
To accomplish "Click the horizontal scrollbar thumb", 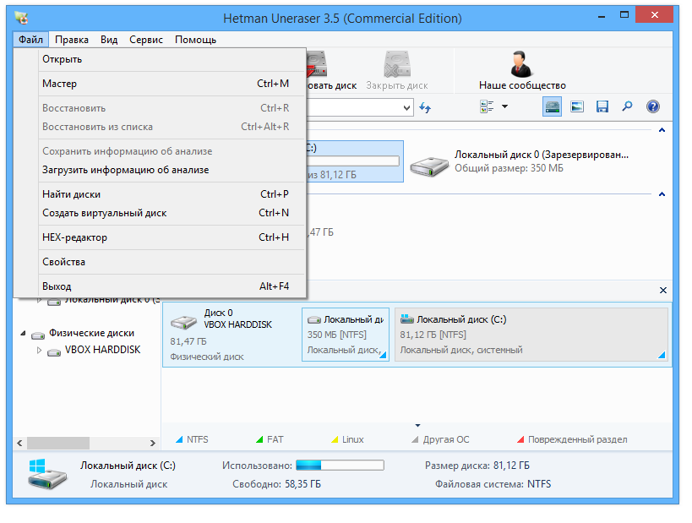I will 58,443.
